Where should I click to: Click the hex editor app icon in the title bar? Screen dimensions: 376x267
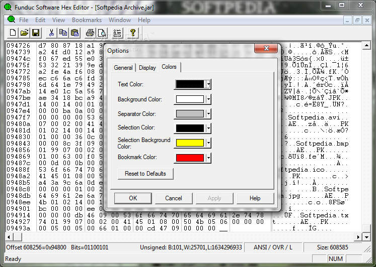click(x=8, y=7)
